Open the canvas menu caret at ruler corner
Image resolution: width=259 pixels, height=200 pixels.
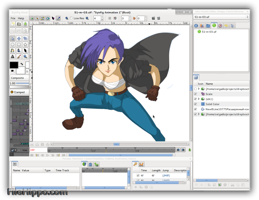(x=31, y=23)
